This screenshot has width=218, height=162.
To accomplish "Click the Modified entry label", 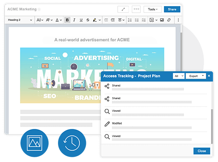I will [x=117, y=123].
